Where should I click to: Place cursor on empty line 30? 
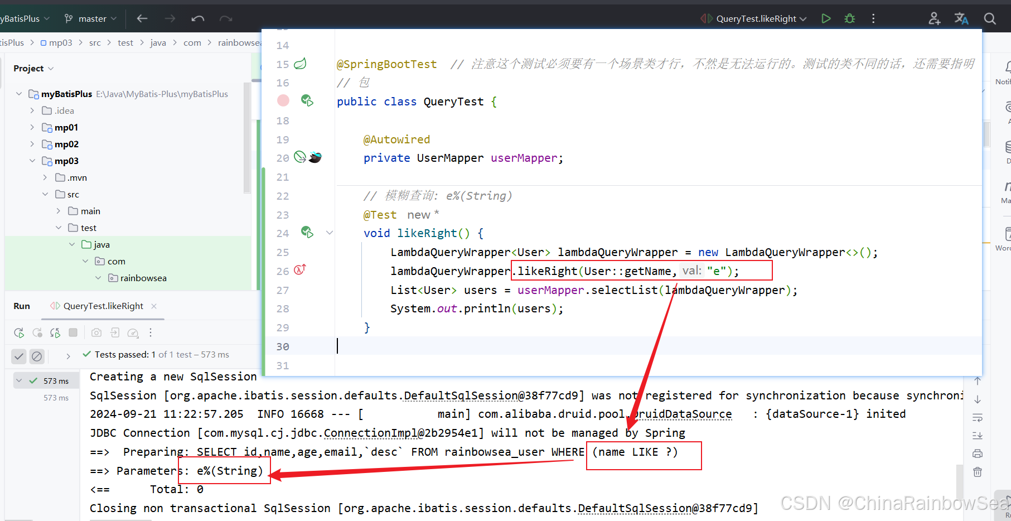tap(658, 346)
